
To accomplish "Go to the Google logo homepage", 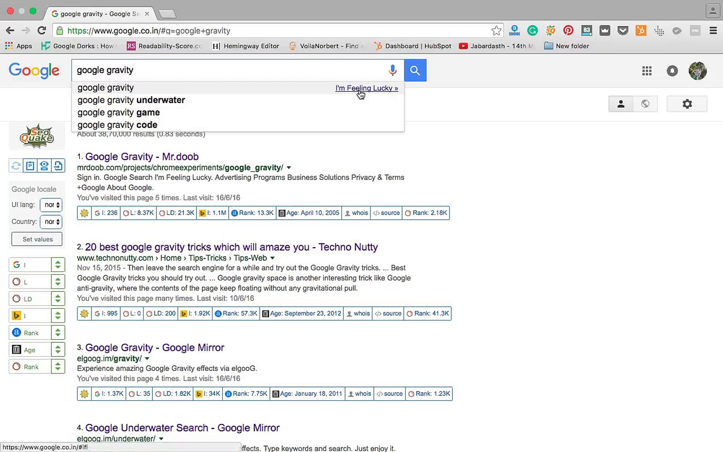I will (34, 71).
